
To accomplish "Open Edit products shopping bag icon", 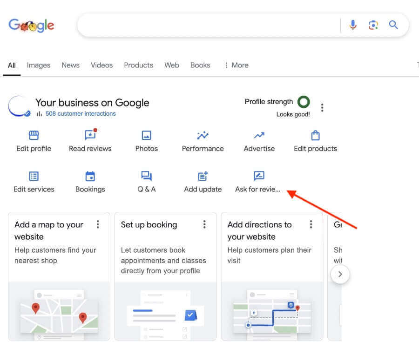I will (x=315, y=136).
